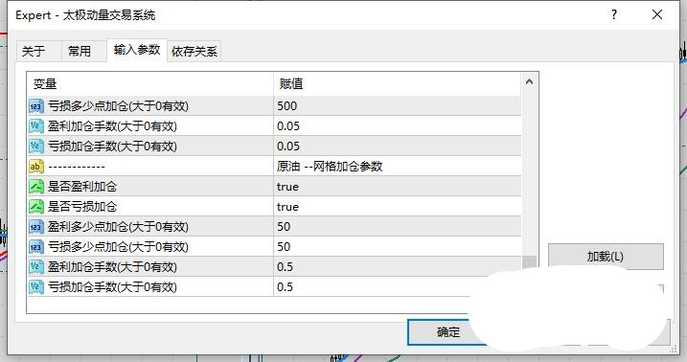687x362 pixels.
Task: Click double icon beside last 亏损加仓手数 row
Action: [35, 287]
